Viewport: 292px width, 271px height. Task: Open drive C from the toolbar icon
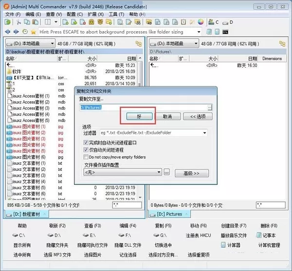pos(214,22)
